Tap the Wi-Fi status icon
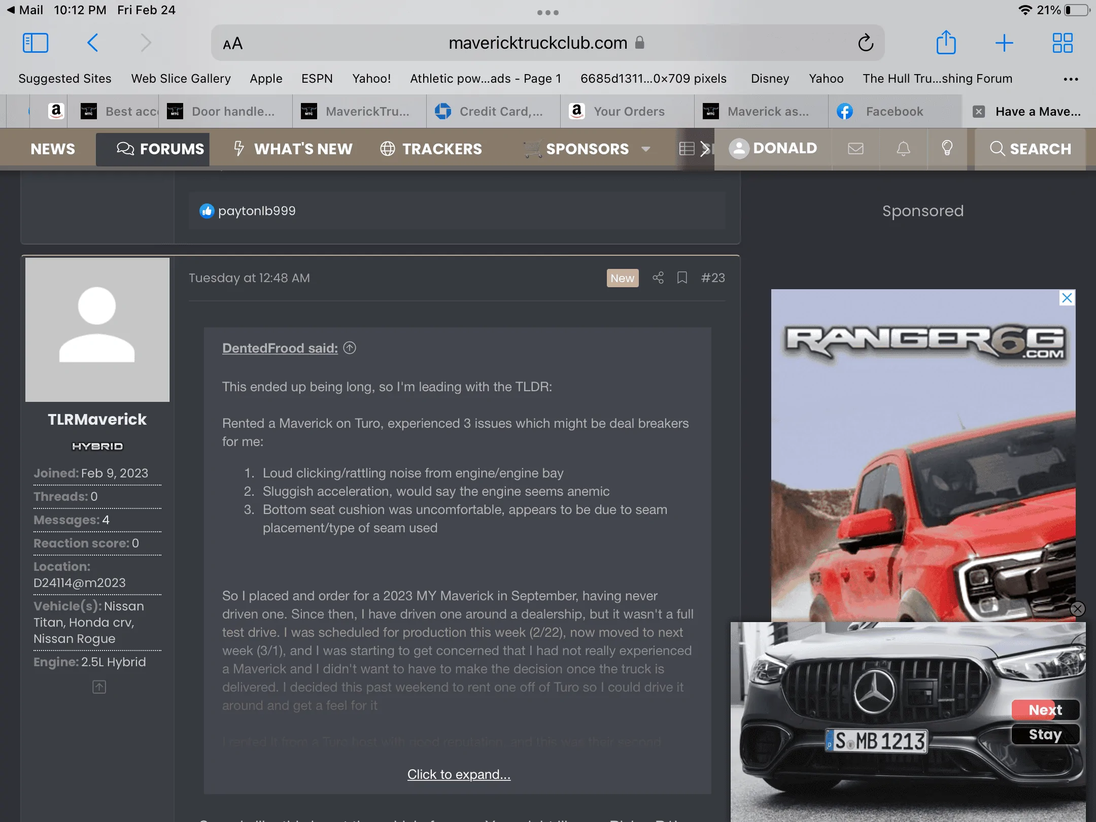 click(1025, 10)
